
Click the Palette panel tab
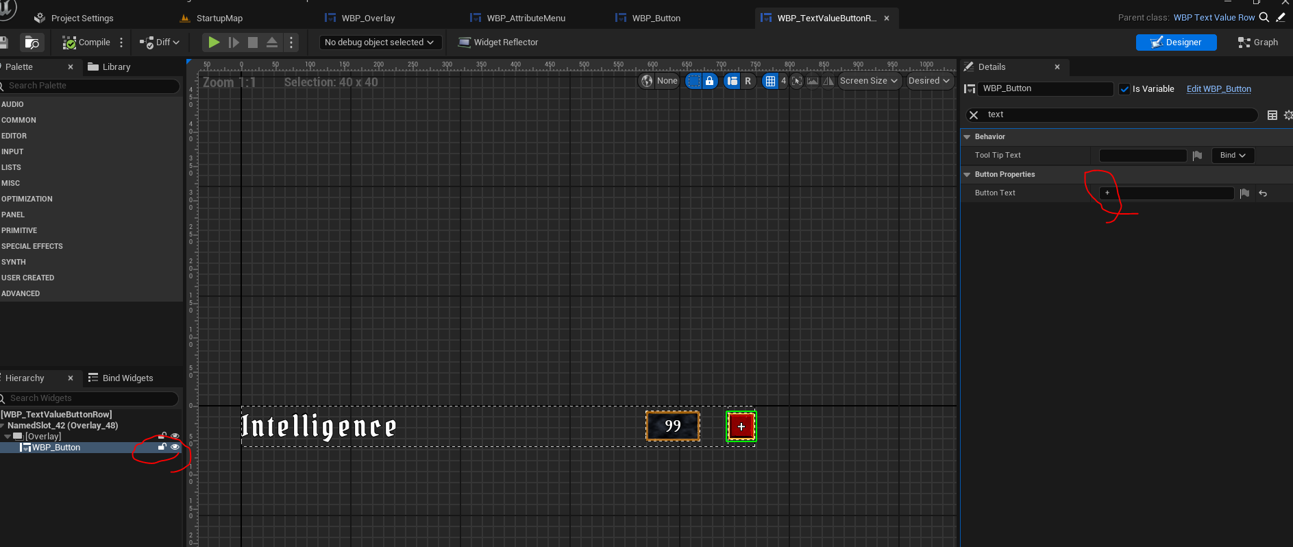pyautogui.click(x=19, y=67)
